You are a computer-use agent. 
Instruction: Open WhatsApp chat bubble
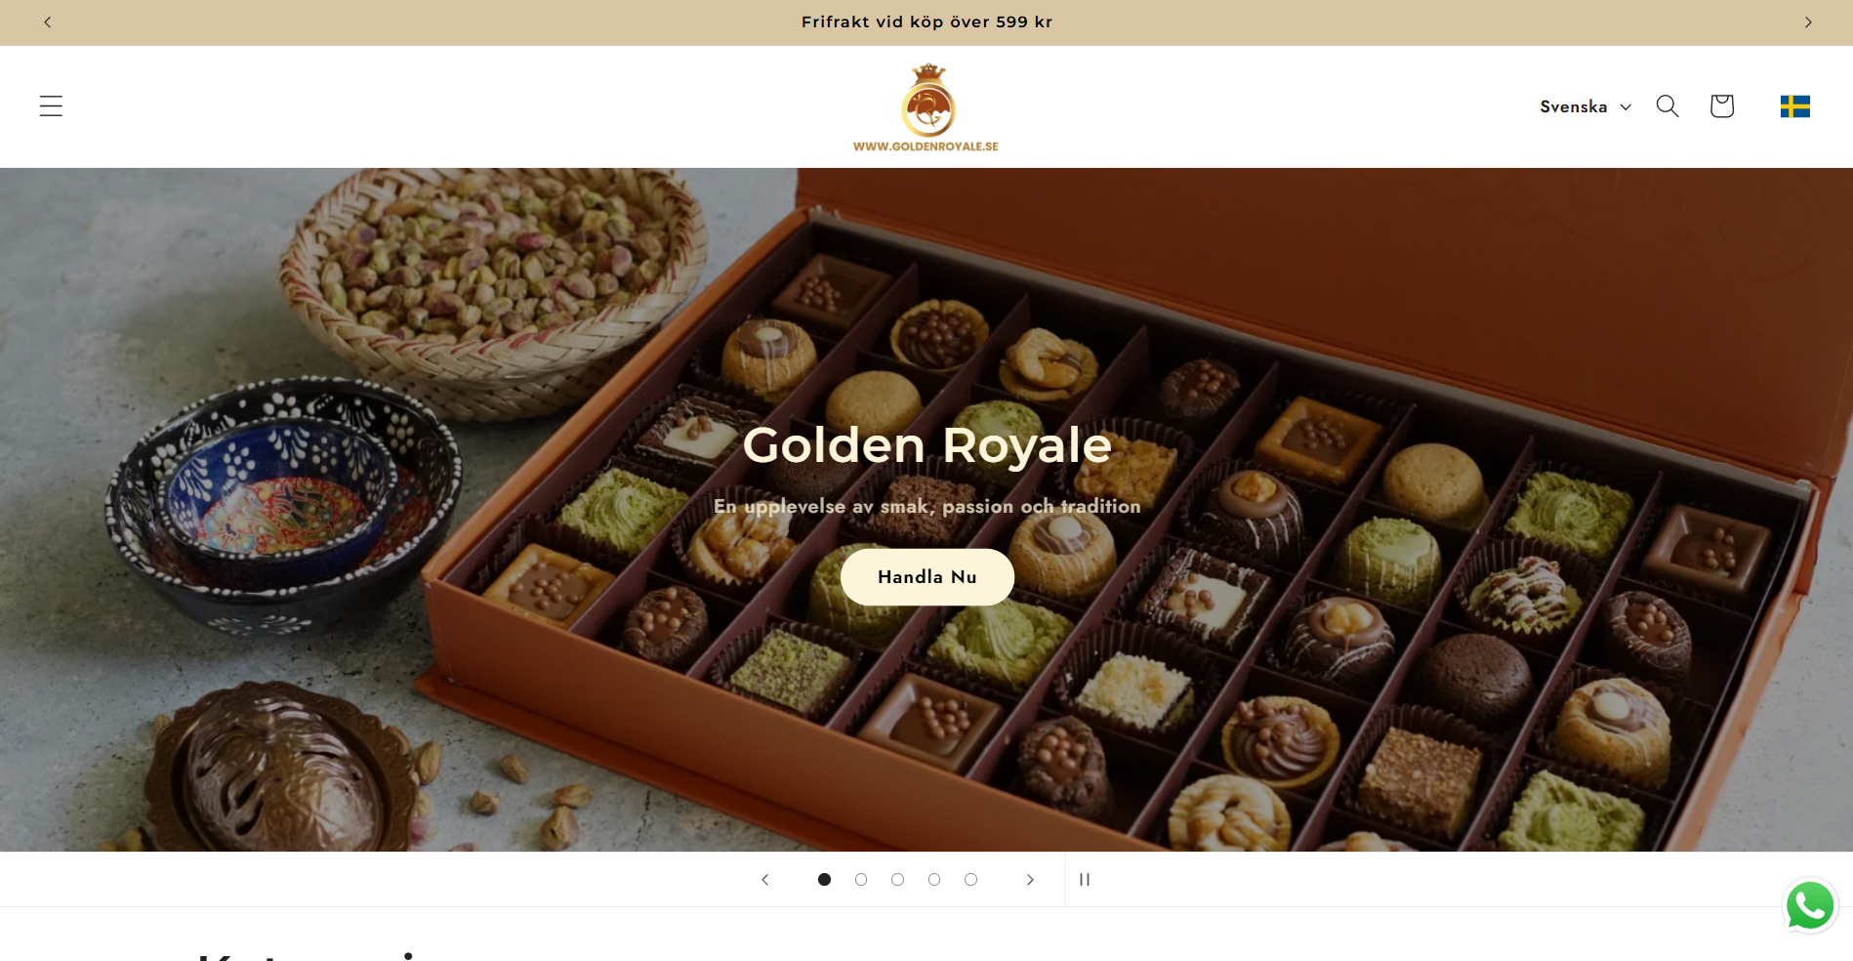point(1810,905)
